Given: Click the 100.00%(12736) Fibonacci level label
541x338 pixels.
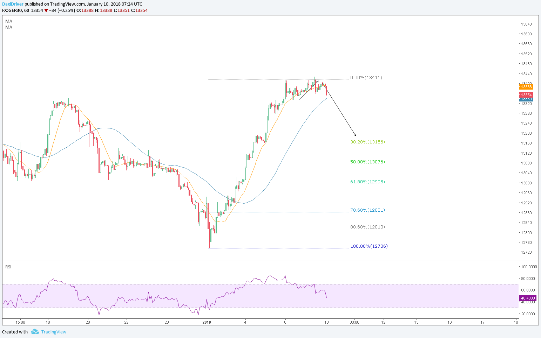Looking at the screenshot, I should click(369, 246).
